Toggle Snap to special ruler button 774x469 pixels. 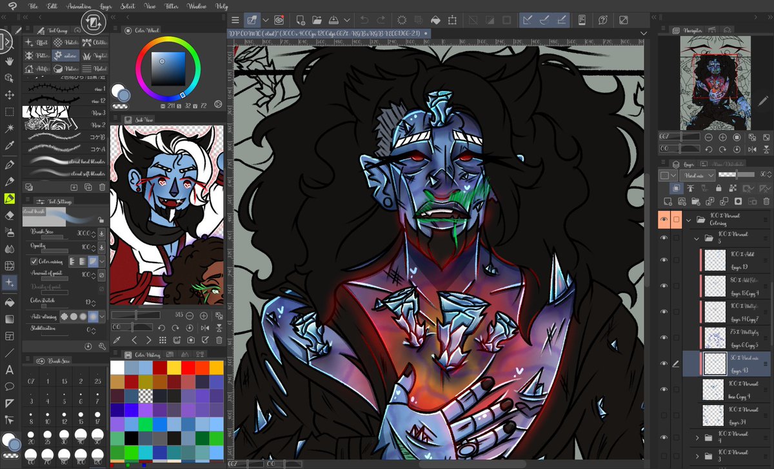pos(544,20)
